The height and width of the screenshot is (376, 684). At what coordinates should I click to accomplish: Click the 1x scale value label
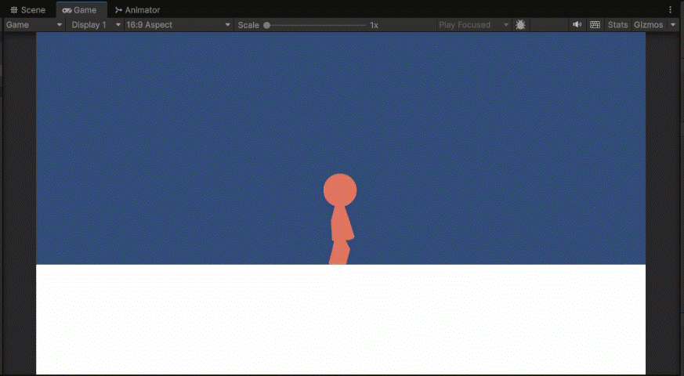pos(375,25)
